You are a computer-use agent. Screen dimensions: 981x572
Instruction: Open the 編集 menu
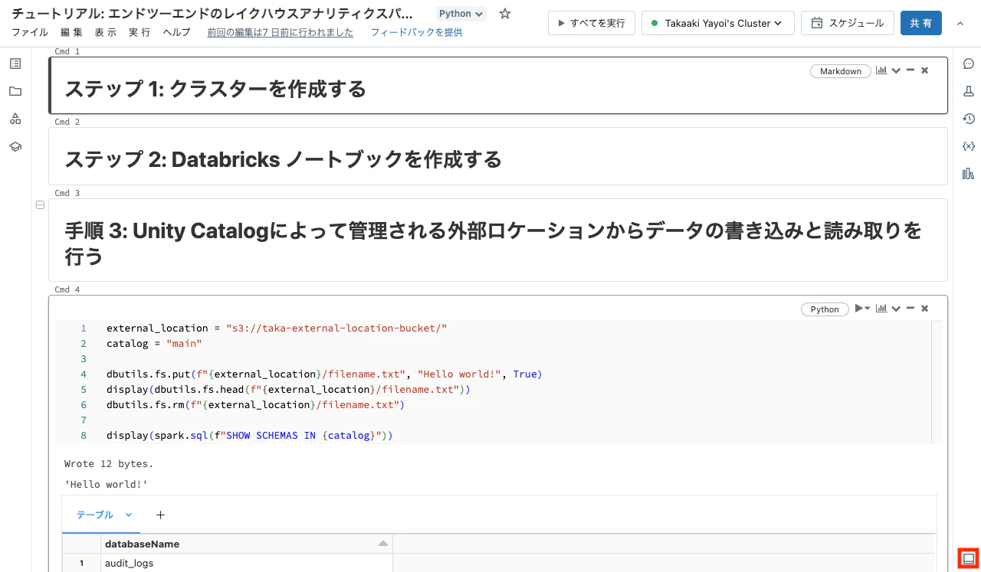click(x=71, y=32)
